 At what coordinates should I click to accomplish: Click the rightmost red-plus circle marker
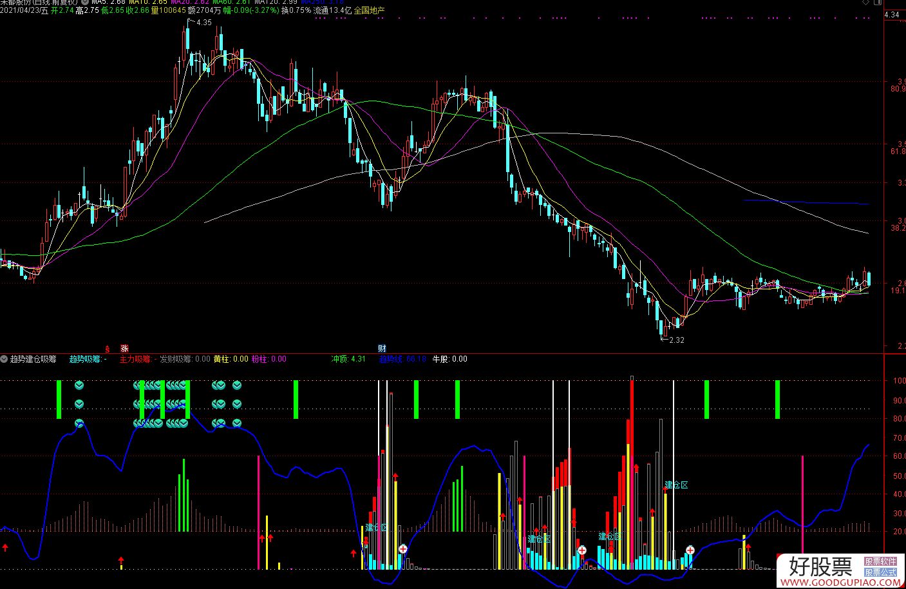[690, 550]
